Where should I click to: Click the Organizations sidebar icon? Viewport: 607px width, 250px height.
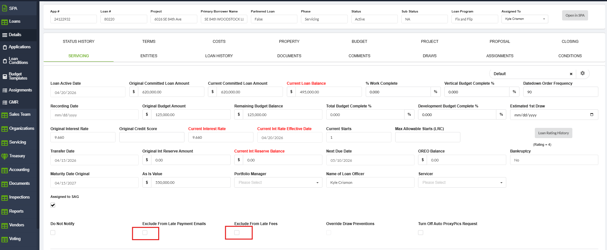(x=4, y=129)
